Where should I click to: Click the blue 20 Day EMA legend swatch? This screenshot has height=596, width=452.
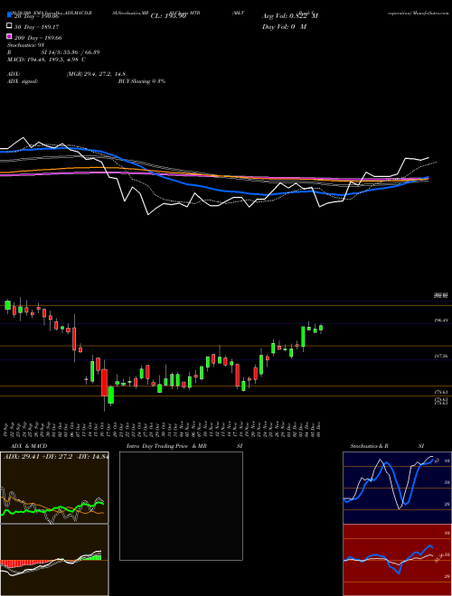point(9,14)
